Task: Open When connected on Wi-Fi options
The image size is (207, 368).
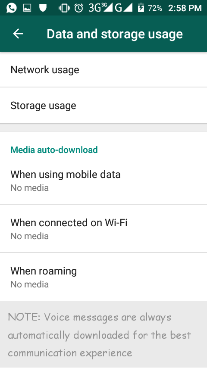Action: tap(103, 228)
